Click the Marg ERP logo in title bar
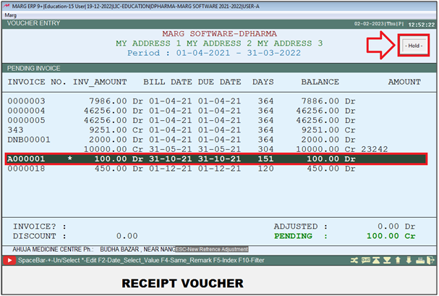The image size is (439, 296). coord(7,7)
